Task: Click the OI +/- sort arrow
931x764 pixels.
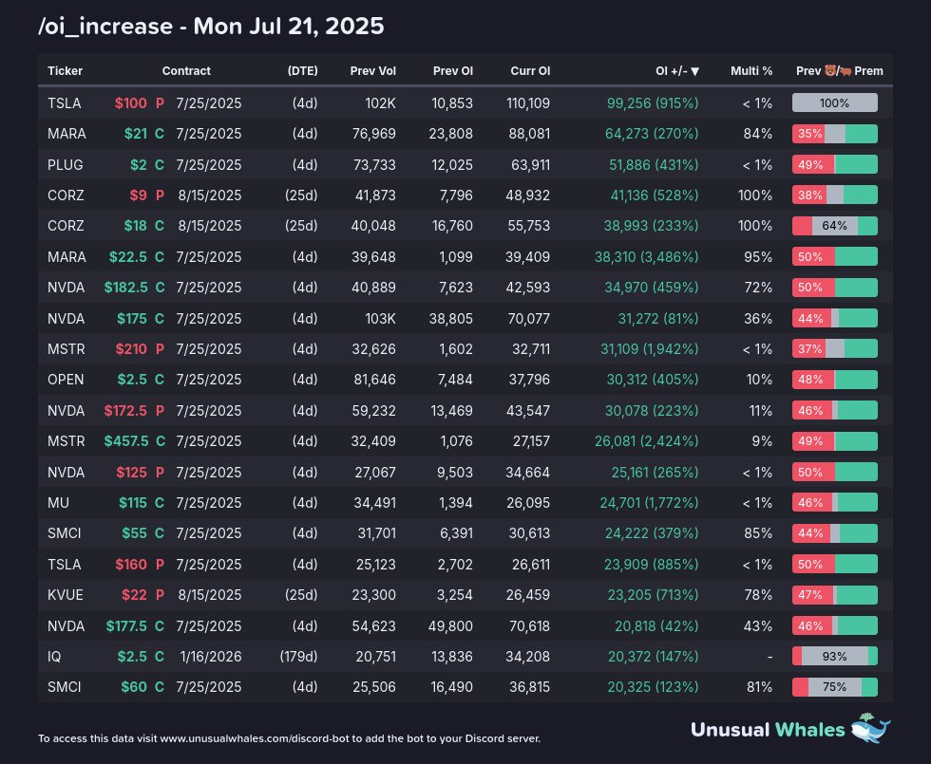Action: pos(694,71)
